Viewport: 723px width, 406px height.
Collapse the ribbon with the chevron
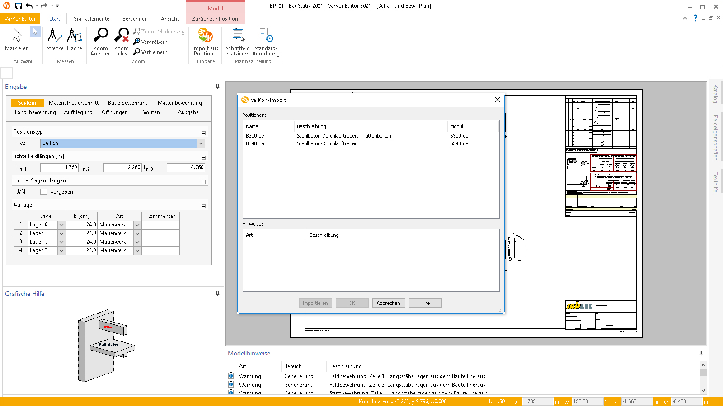(685, 18)
